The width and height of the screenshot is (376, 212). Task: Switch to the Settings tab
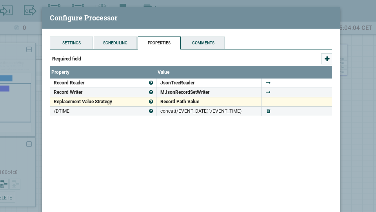tap(71, 43)
